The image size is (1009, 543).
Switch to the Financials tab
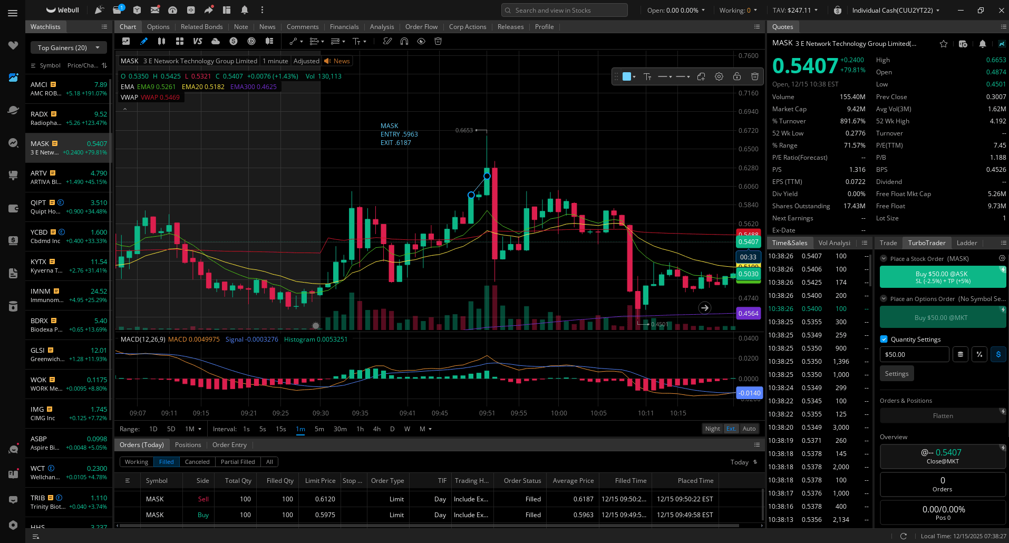pyautogui.click(x=344, y=26)
